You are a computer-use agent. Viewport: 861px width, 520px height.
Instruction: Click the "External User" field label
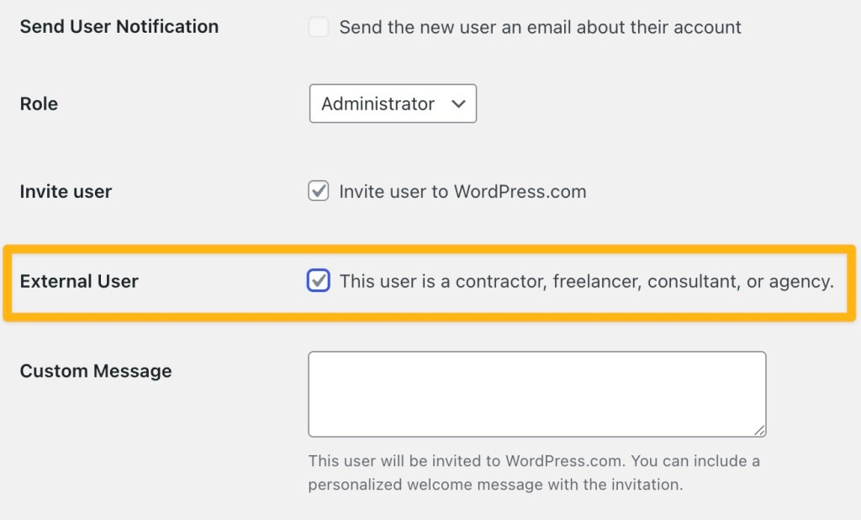coord(79,281)
